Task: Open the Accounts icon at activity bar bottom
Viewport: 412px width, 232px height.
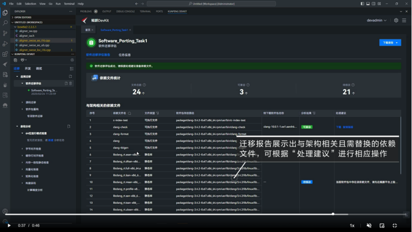Action: [x=5, y=211]
